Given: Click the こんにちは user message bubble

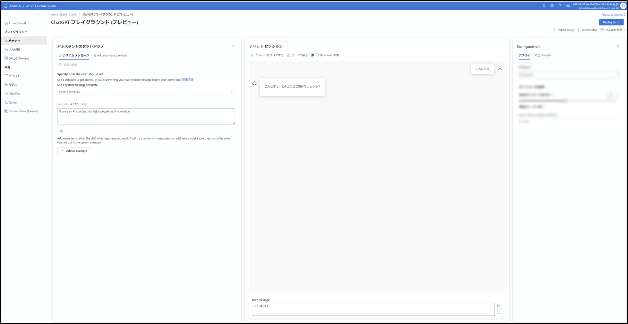Looking at the screenshot, I should [482, 69].
